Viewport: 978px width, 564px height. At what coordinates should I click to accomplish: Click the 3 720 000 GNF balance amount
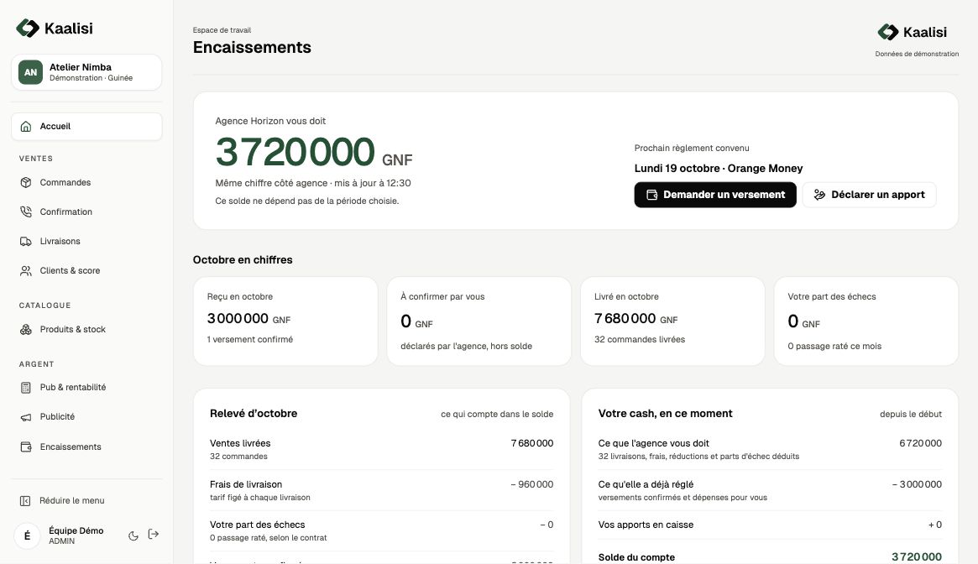pos(314,152)
